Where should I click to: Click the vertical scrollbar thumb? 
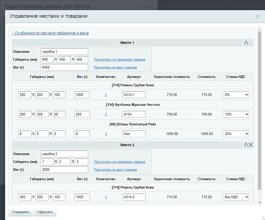pos(260,110)
